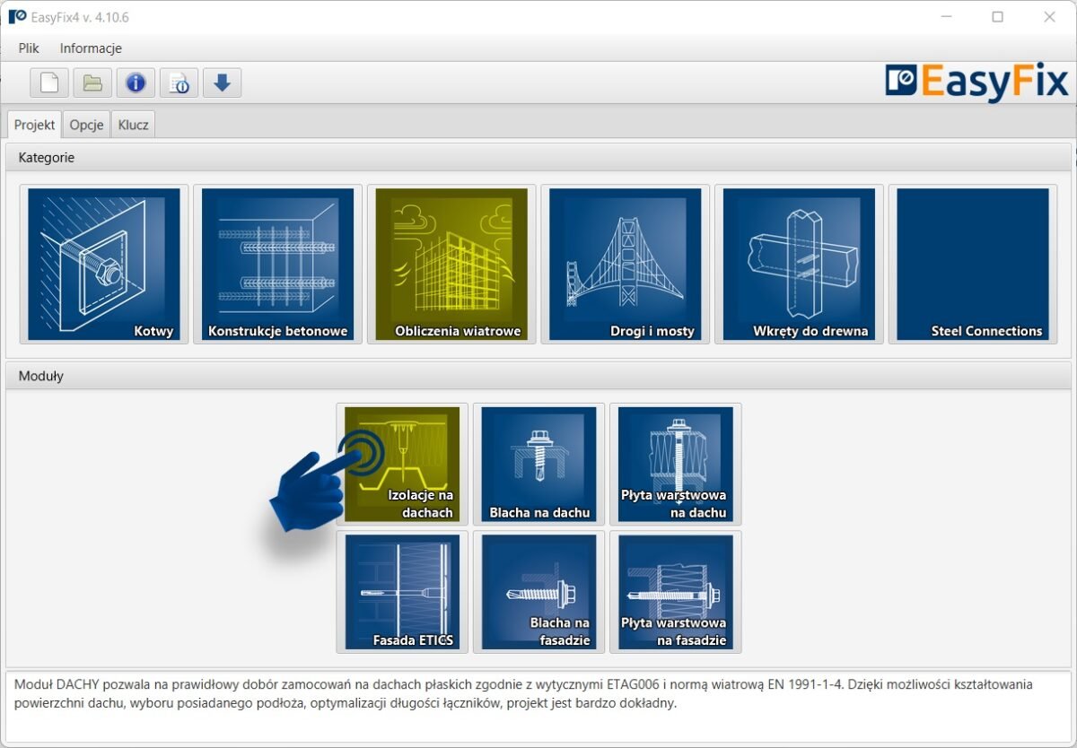Switch to the Klucz tab
Viewport: 1077px width, 748px height.
pyautogui.click(x=133, y=125)
